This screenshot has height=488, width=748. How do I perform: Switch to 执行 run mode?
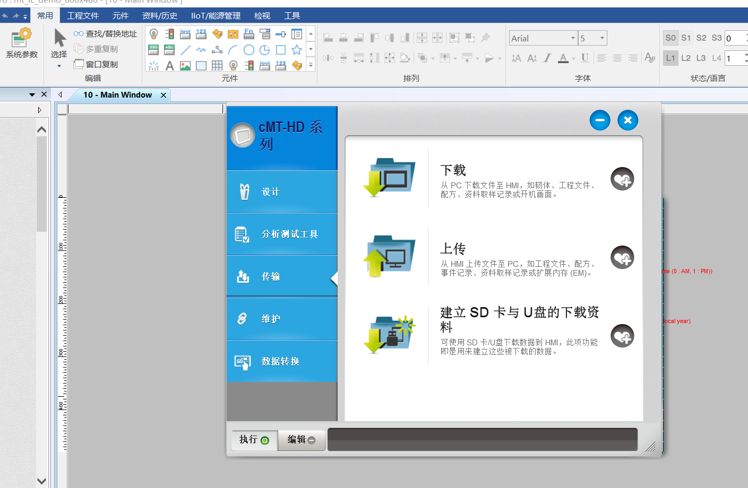[254, 440]
